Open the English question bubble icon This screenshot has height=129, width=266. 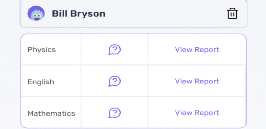point(115,81)
